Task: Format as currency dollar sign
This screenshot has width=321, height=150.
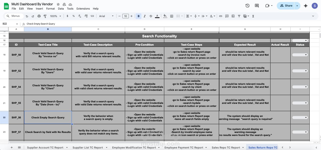Action: click(67, 16)
